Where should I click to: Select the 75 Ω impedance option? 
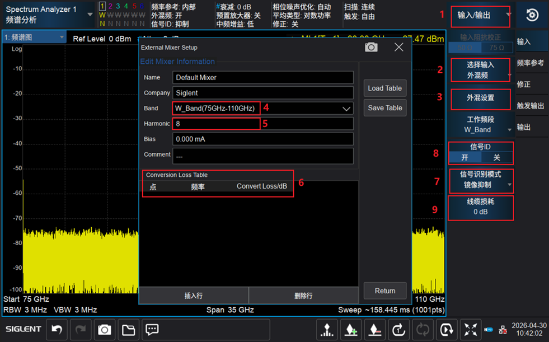click(x=497, y=47)
